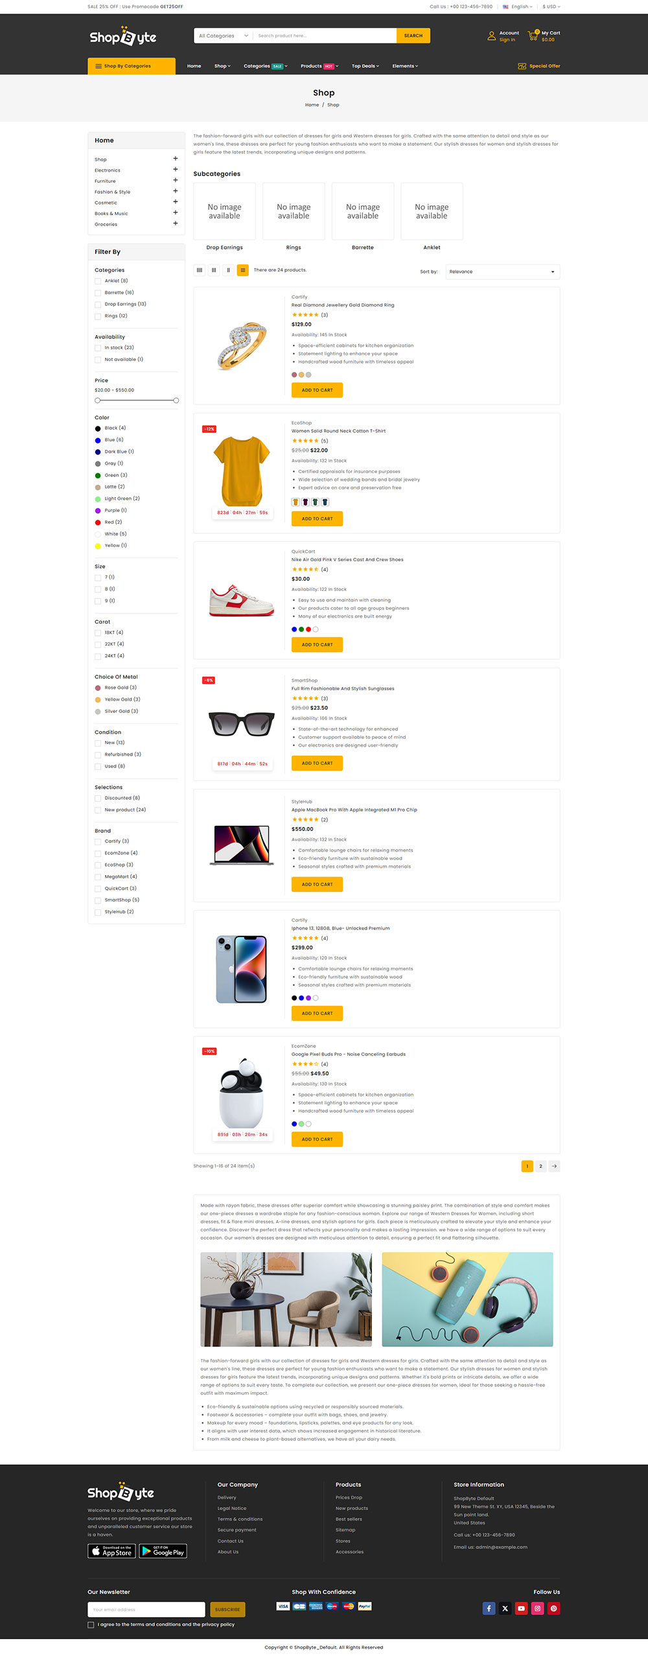Click the YouTube footer icon
The width and height of the screenshot is (648, 1656).
[x=521, y=1608]
